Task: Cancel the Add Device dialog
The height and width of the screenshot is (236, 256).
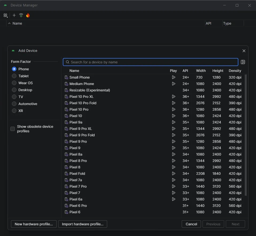Action: (x=191, y=224)
